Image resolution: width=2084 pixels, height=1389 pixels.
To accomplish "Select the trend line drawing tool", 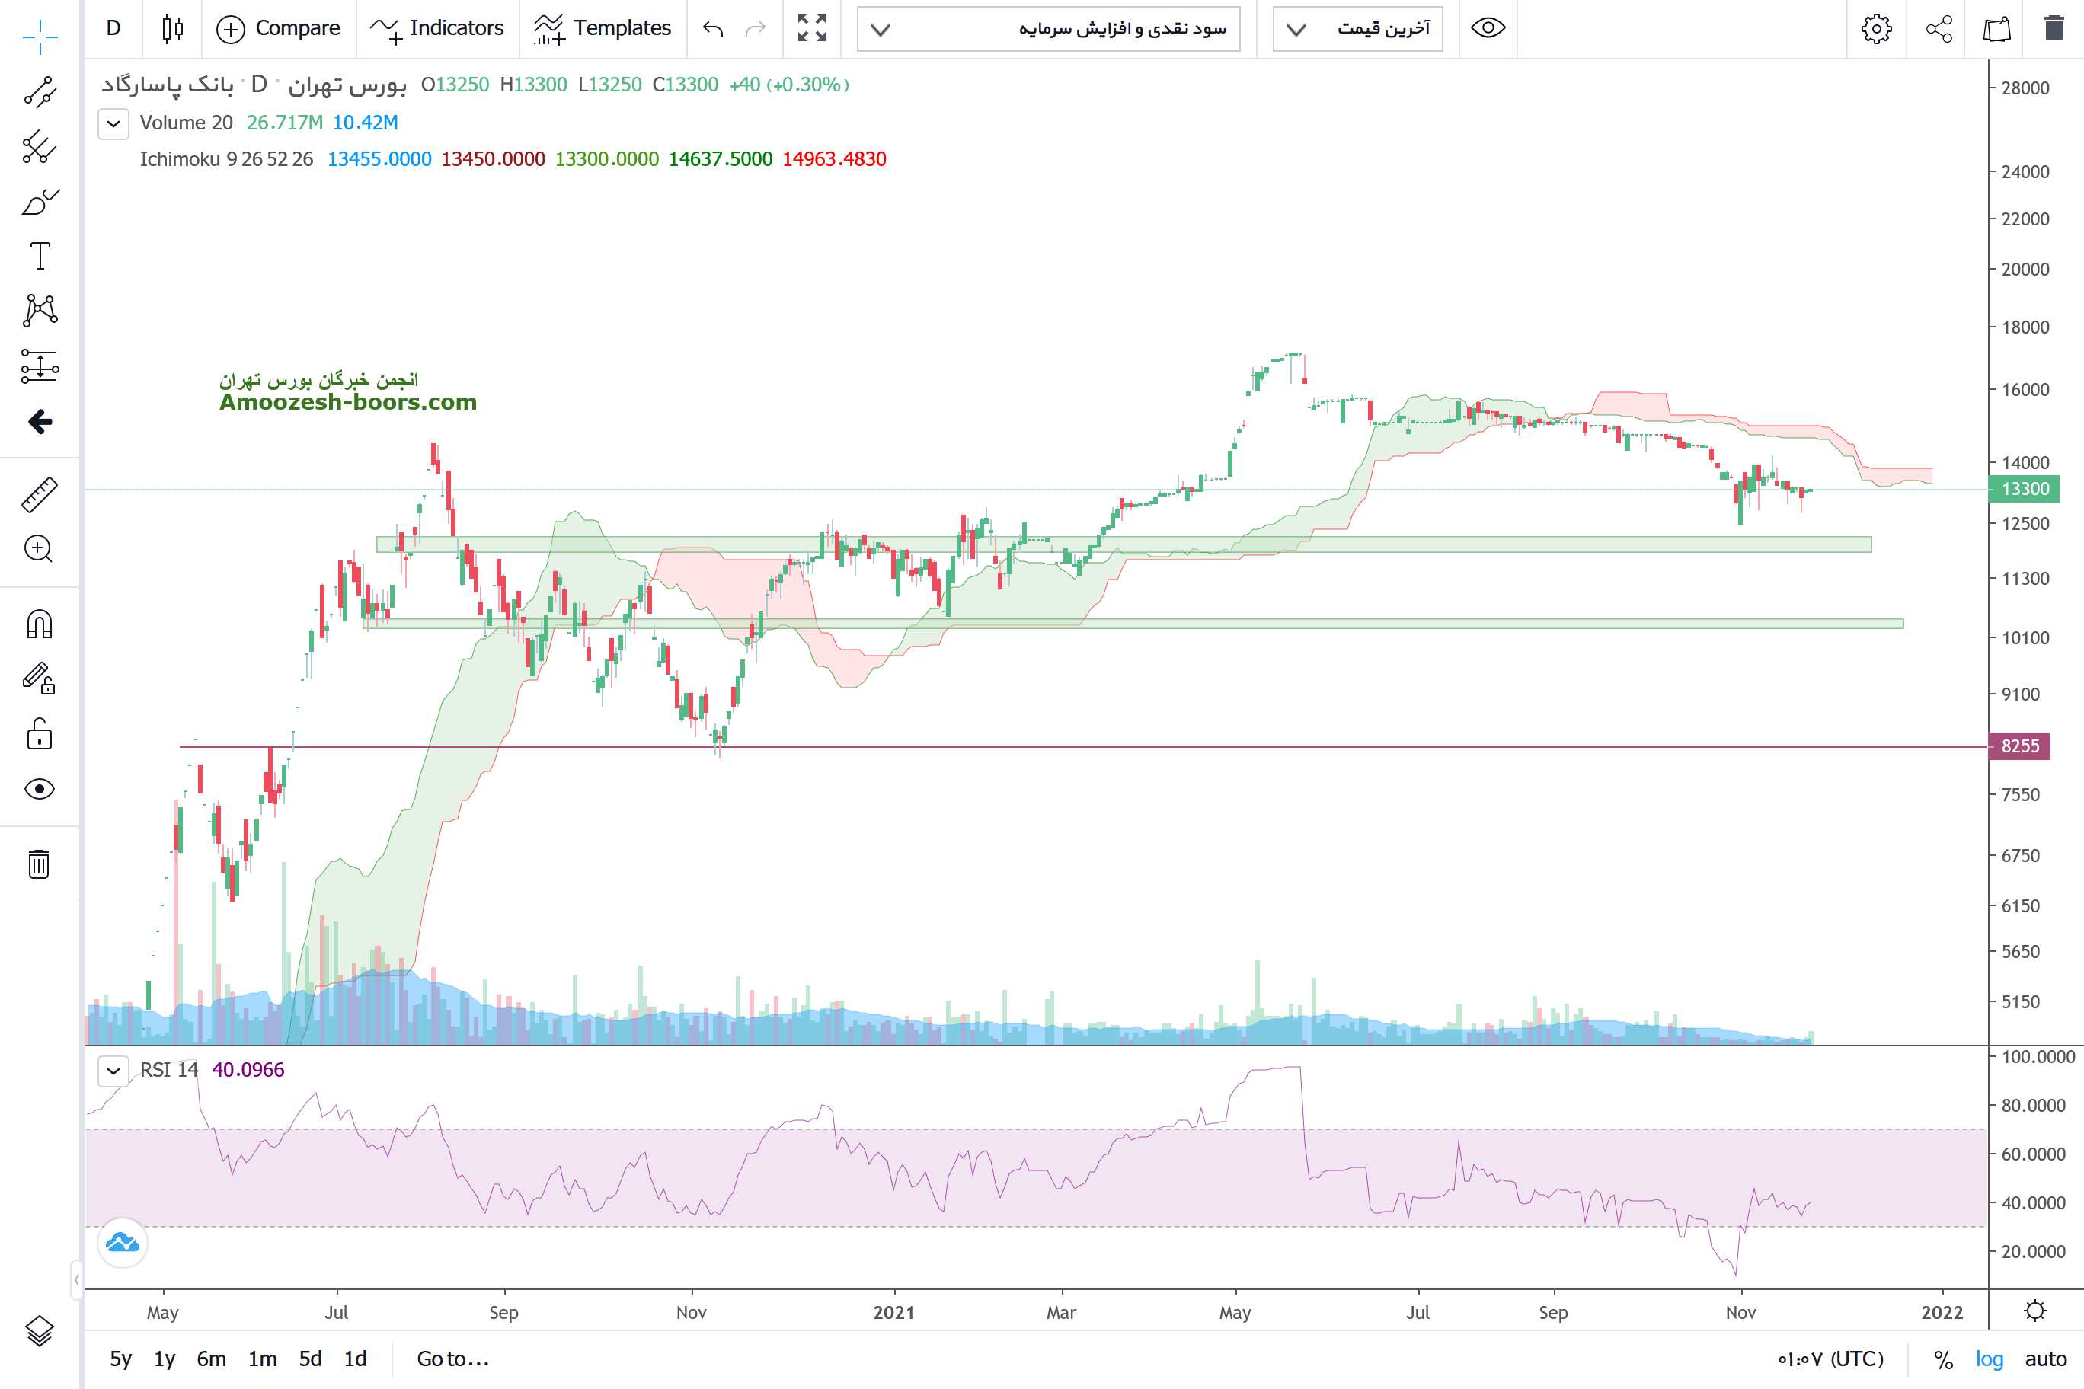I will coord(40,91).
